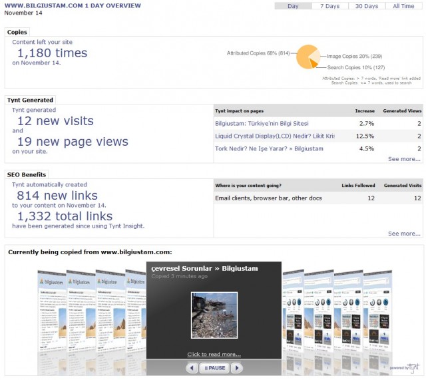Click the 4.5% increase value
The image size is (426, 380).
coord(367,148)
